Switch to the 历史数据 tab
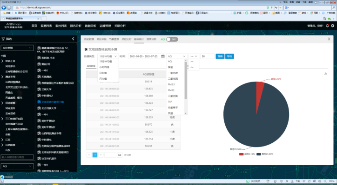 (89, 39)
